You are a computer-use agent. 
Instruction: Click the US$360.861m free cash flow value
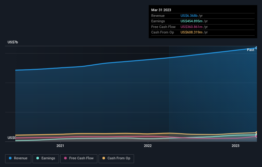coord(191,27)
